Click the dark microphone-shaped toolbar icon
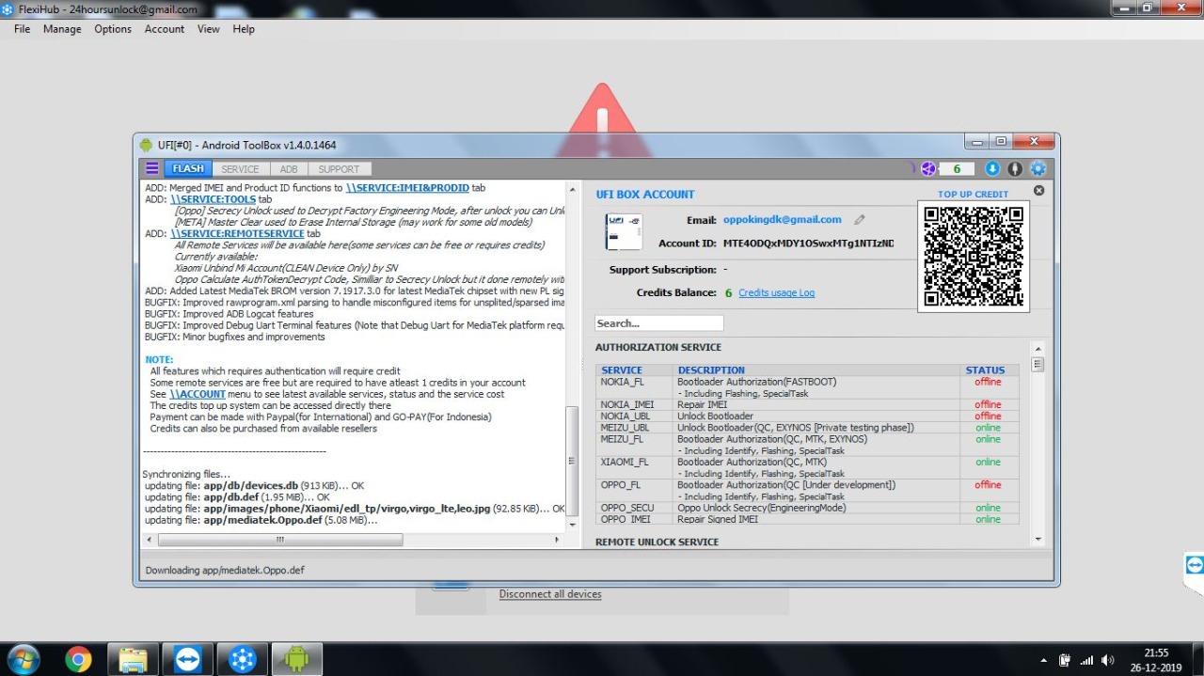Screen dimensions: 1204x676 click(x=1015, y=168)
